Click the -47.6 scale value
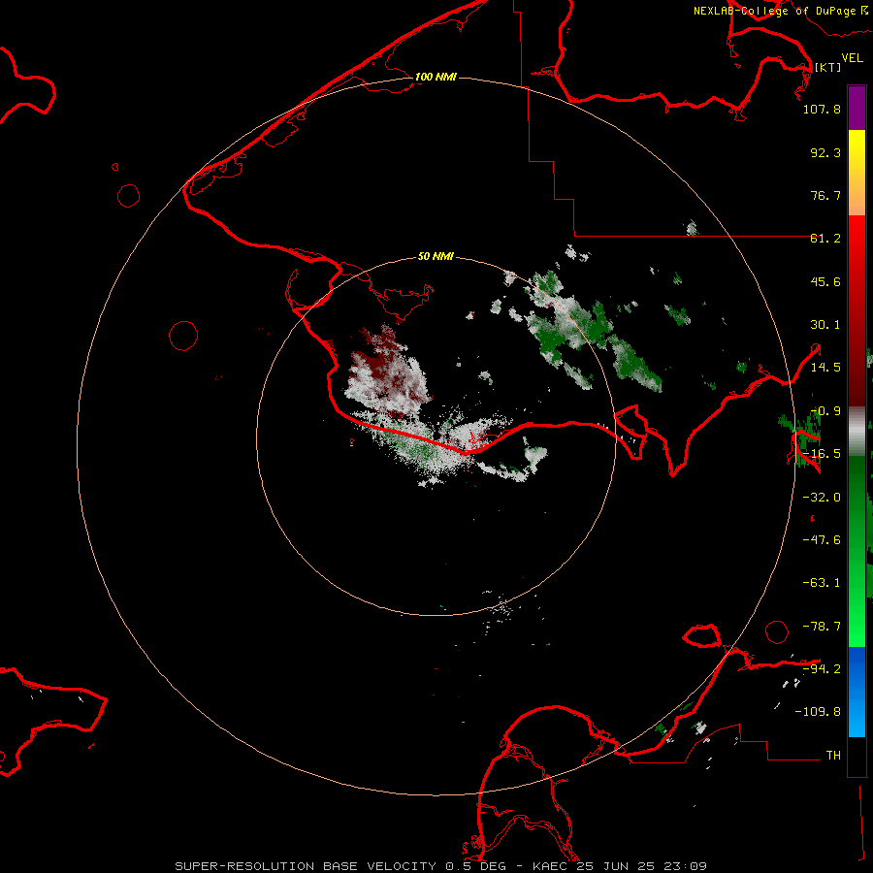This screenshot has height=873, width=873. click(822, 540)
